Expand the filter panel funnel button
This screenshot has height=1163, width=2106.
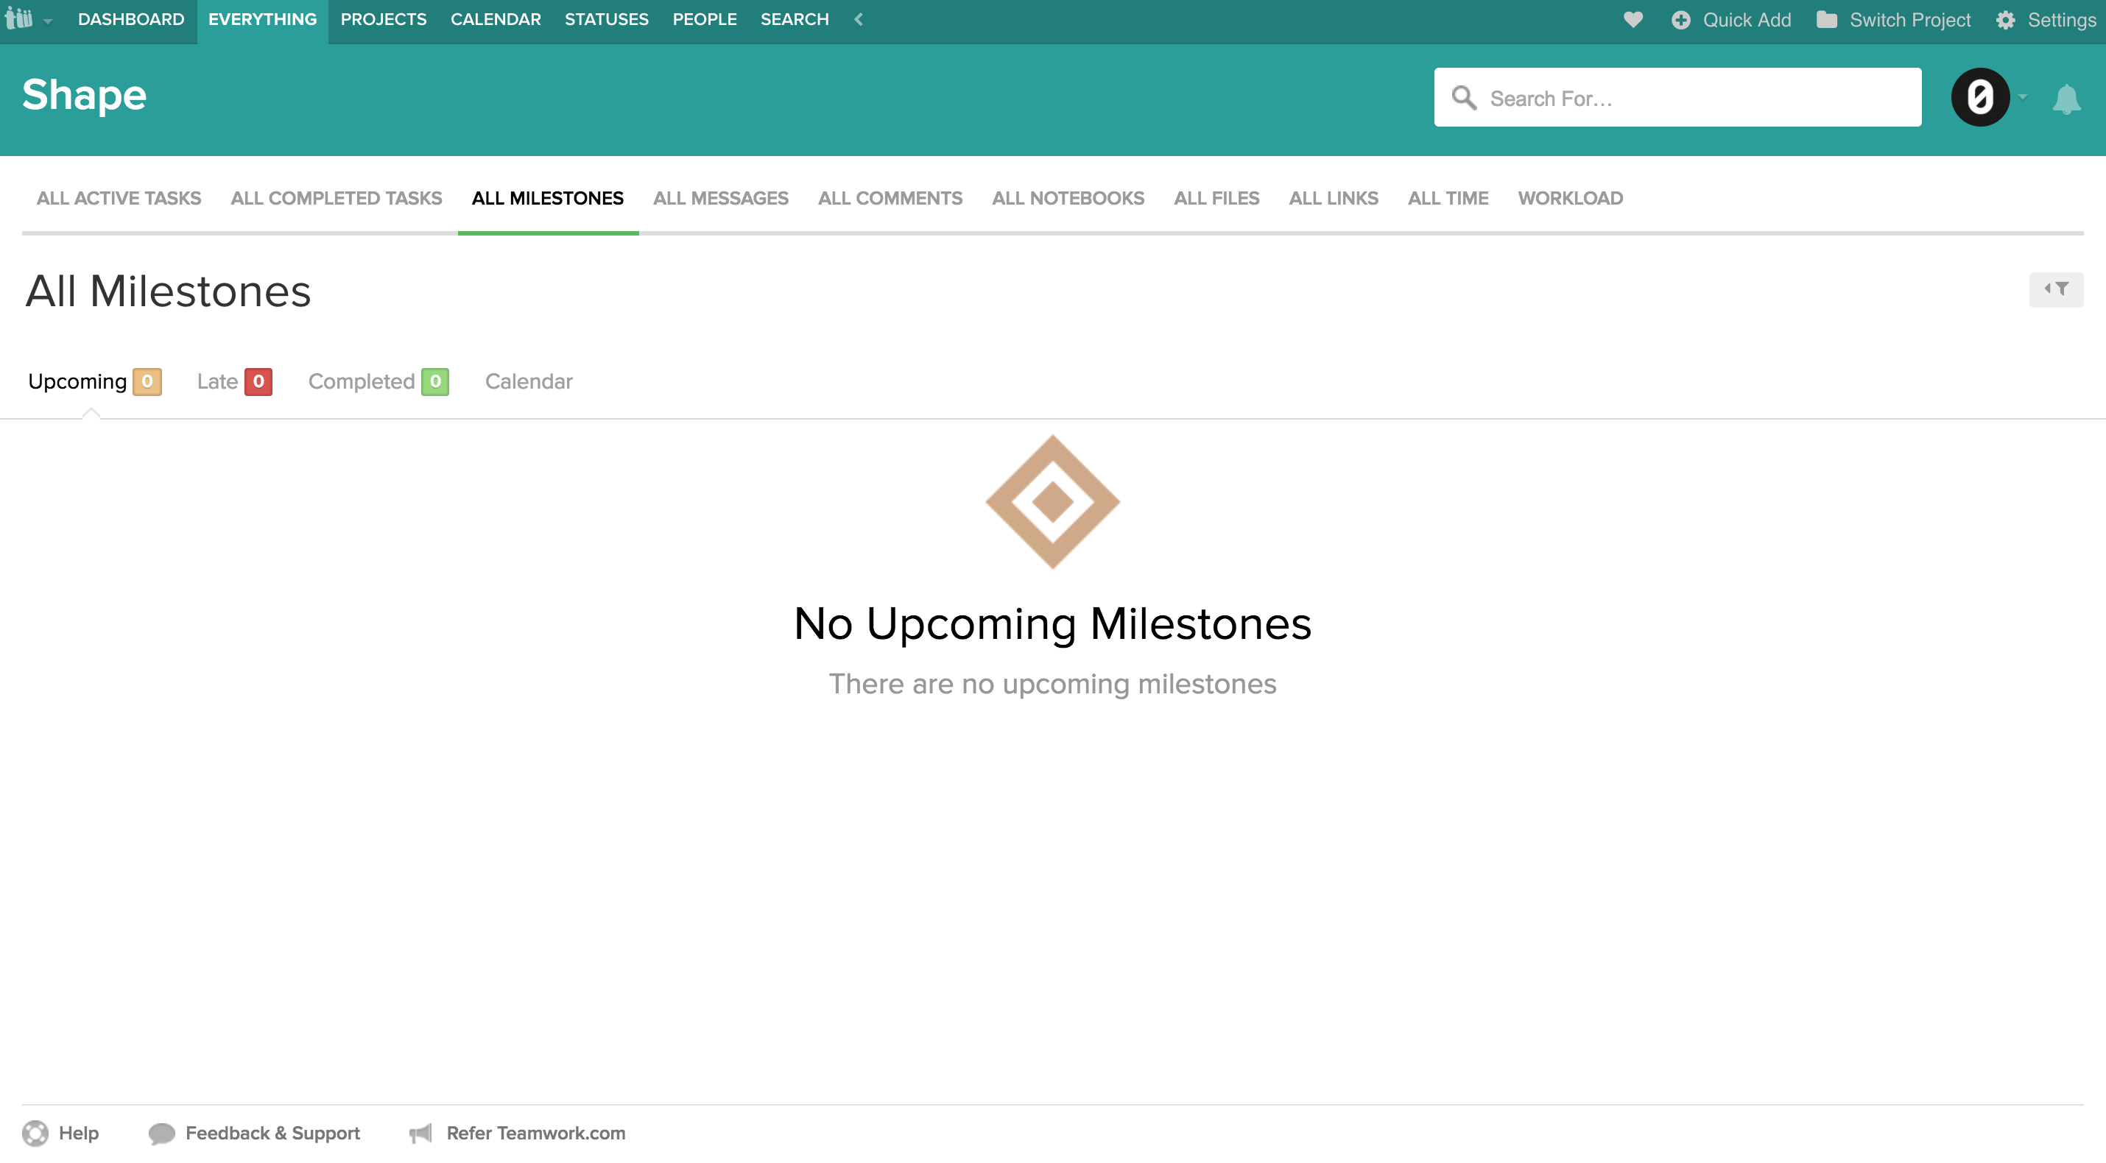(2055, 289)
